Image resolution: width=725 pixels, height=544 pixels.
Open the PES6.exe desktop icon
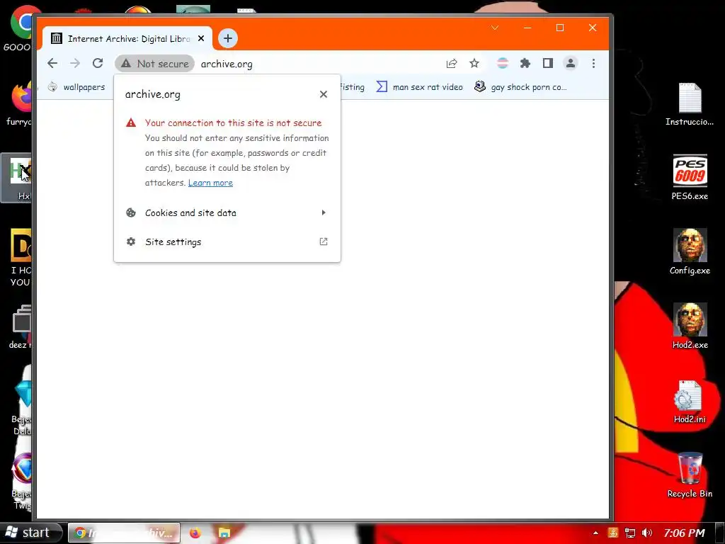[x=690, y=178]
